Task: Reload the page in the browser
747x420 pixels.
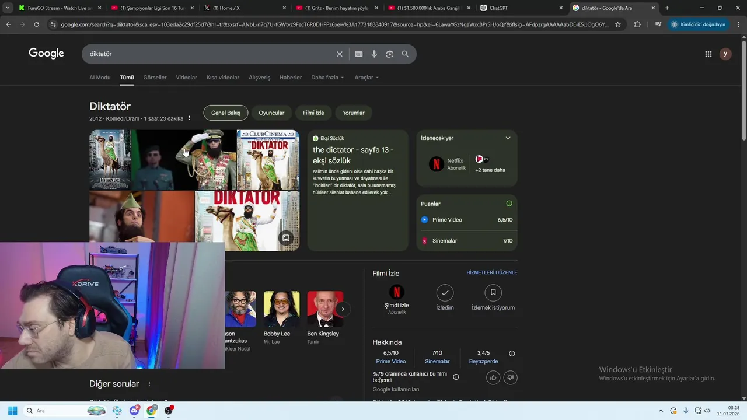Action: [36, 24]
